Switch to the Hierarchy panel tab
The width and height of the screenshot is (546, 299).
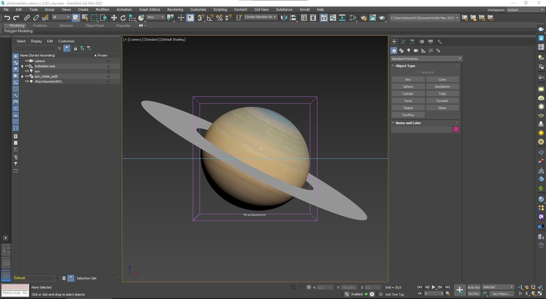coord(412,42)
